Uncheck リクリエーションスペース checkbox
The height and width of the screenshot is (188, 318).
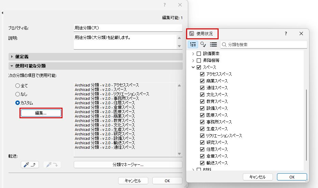click(202, 136)
